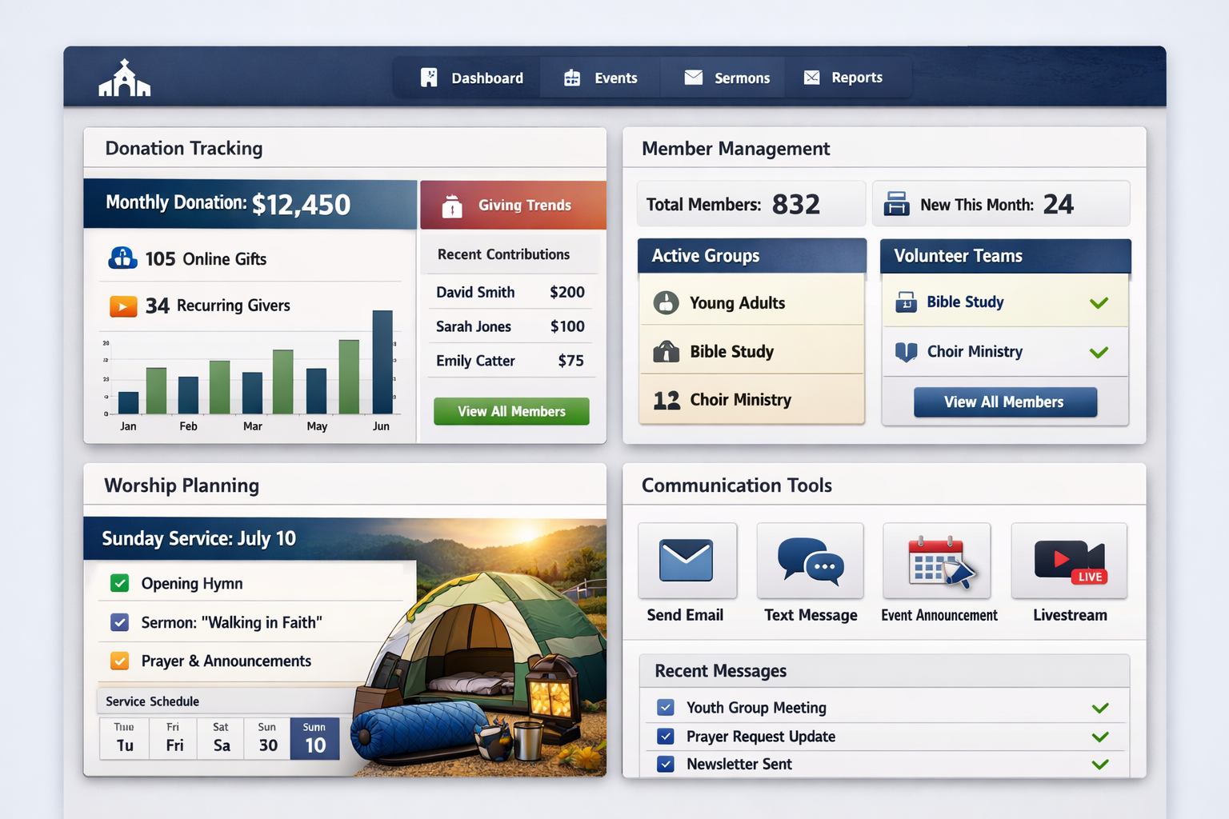Toggle the Prayer & Announcements checkbox

pos(119,661)
